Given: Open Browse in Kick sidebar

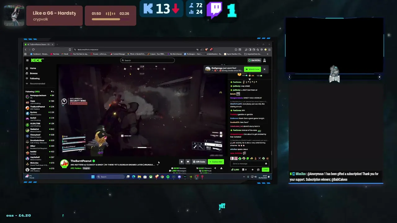Looking at the screenshot, I should click(x=32, y=73).
